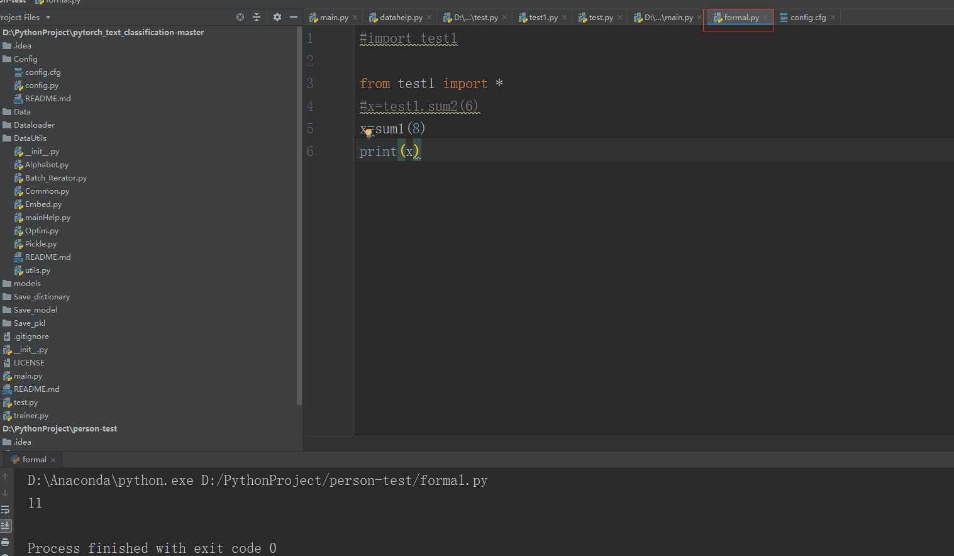Select D:\PythonProject\person-test root node
The image size is (954, 556).
coord(60,428)
